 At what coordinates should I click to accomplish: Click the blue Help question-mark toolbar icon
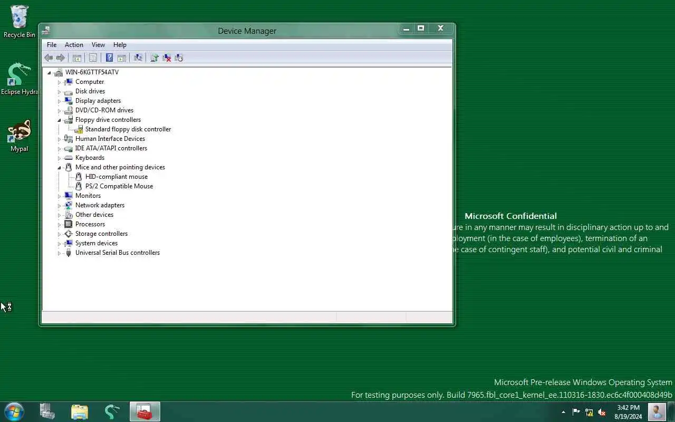(109, 58)
